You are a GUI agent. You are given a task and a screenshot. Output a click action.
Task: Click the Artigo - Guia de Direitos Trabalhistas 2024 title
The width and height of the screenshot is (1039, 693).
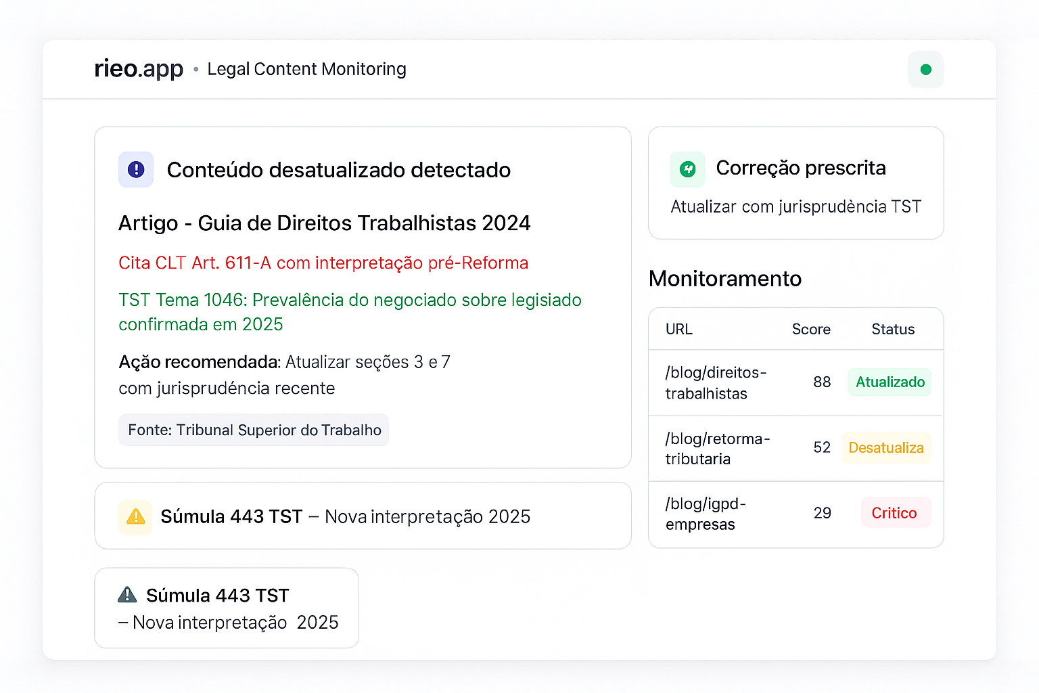[x=325, y=223]
